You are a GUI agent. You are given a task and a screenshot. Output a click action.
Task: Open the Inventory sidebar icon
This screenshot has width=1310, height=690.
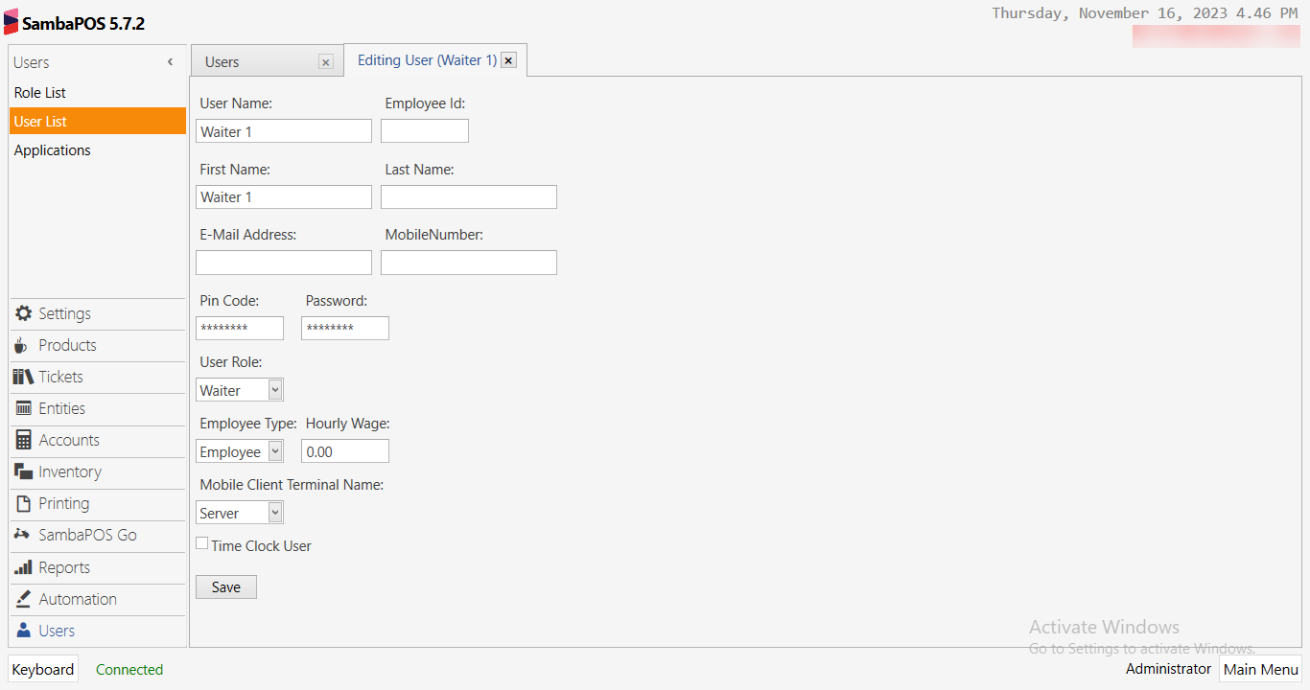(x=21, y=471)
